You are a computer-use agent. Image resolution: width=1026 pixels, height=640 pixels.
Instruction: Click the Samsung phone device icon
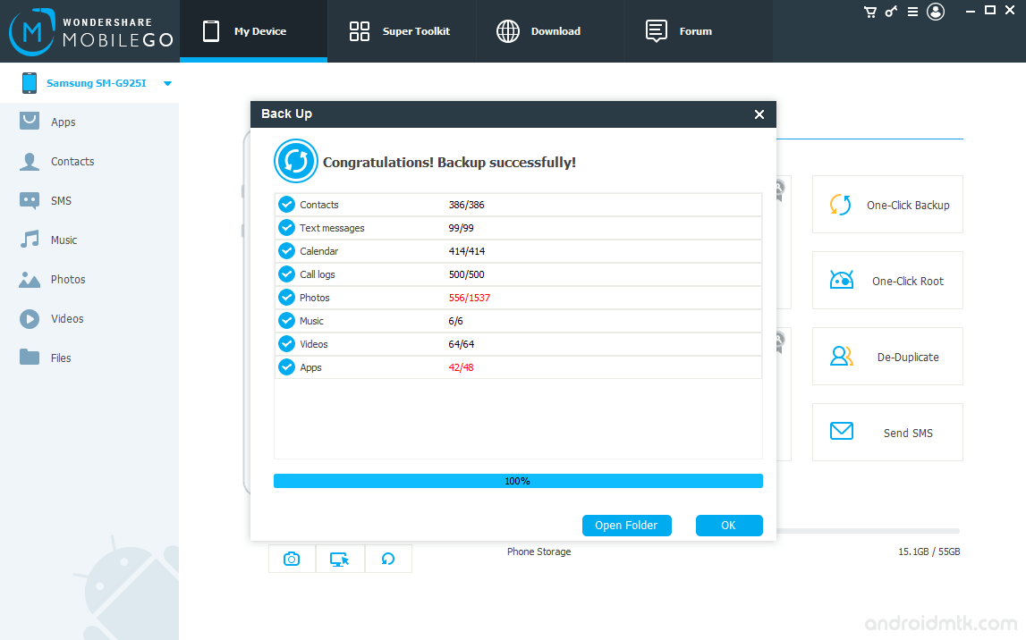coord(30,83)
